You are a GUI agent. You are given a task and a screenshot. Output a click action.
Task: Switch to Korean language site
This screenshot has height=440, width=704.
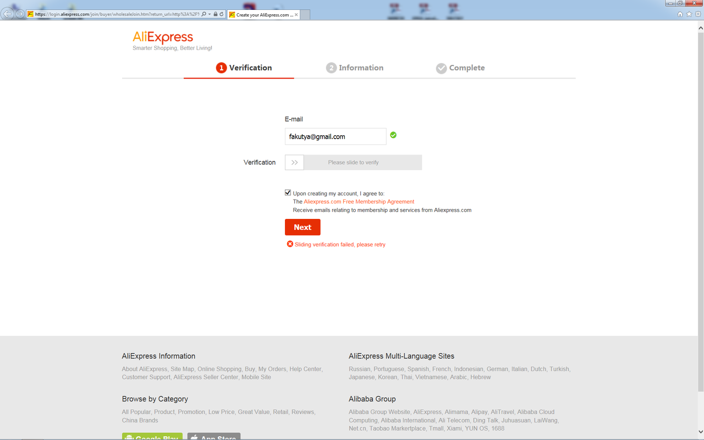(x=387, y=377)
